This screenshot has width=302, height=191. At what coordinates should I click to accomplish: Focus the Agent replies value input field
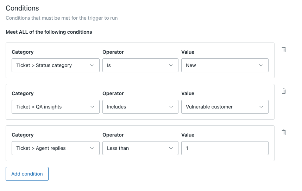pos(225,149)
